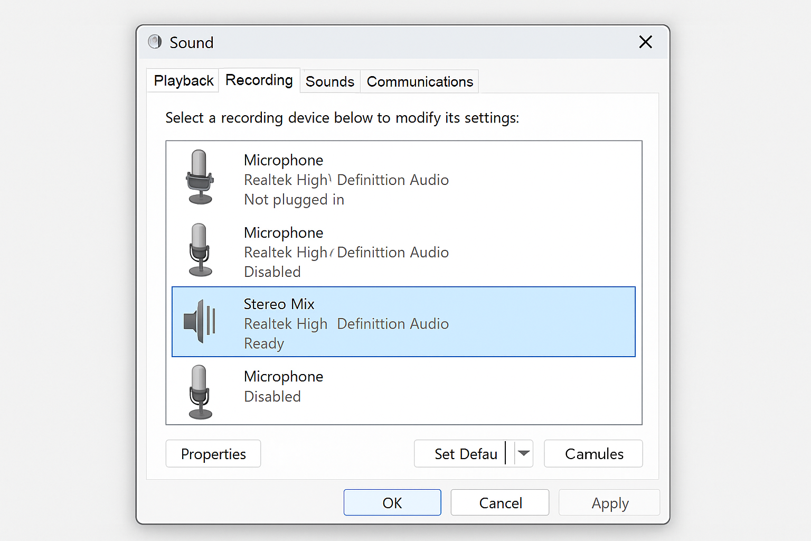Screen dimensions: 811x541
Task: Click the Sound speaker icon in the title bar
Action: pos(155,42)
